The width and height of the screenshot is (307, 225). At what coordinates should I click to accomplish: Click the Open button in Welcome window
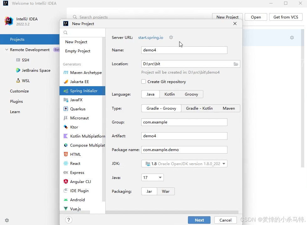coord(256,17)
